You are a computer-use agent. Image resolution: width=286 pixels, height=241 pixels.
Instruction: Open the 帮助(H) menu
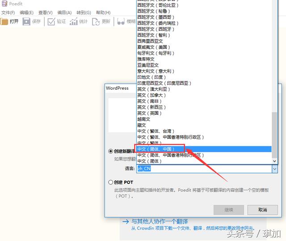(103, 12)
